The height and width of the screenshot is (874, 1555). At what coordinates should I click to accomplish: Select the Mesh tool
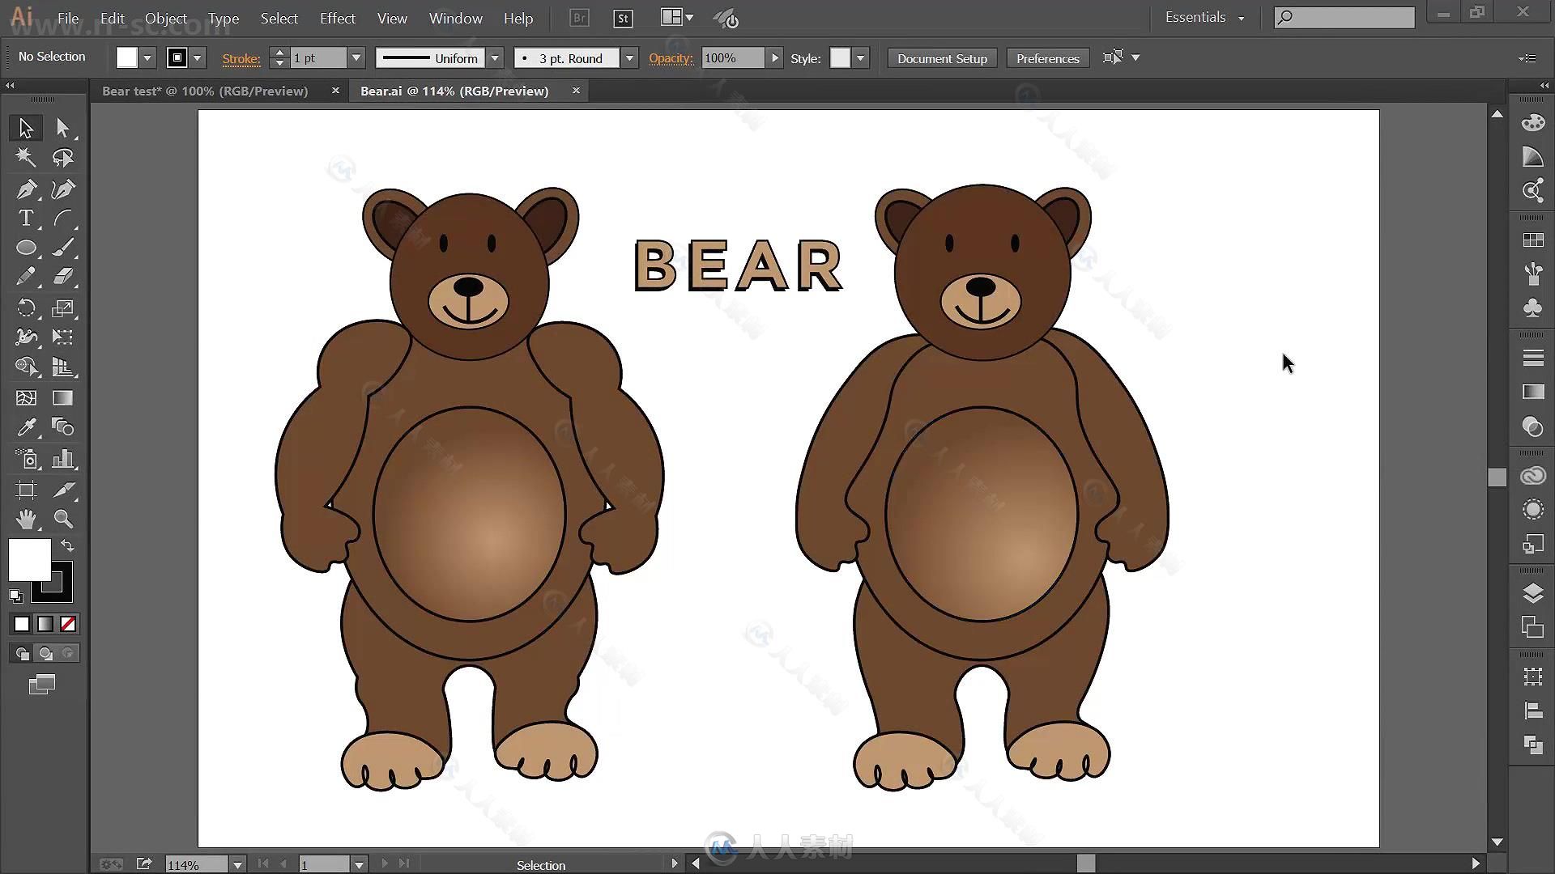tap(26, 397)
